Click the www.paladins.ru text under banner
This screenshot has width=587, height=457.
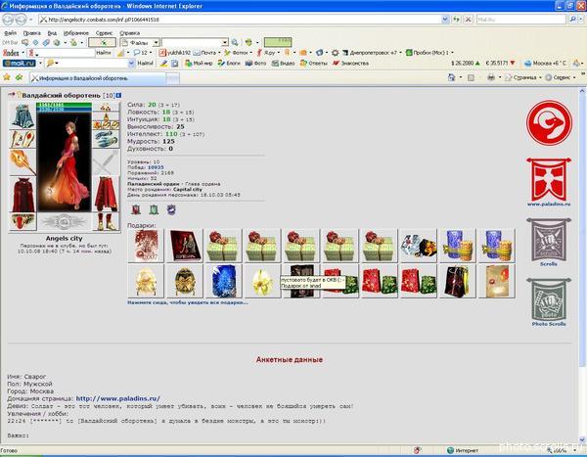click(x=549, y=205)
